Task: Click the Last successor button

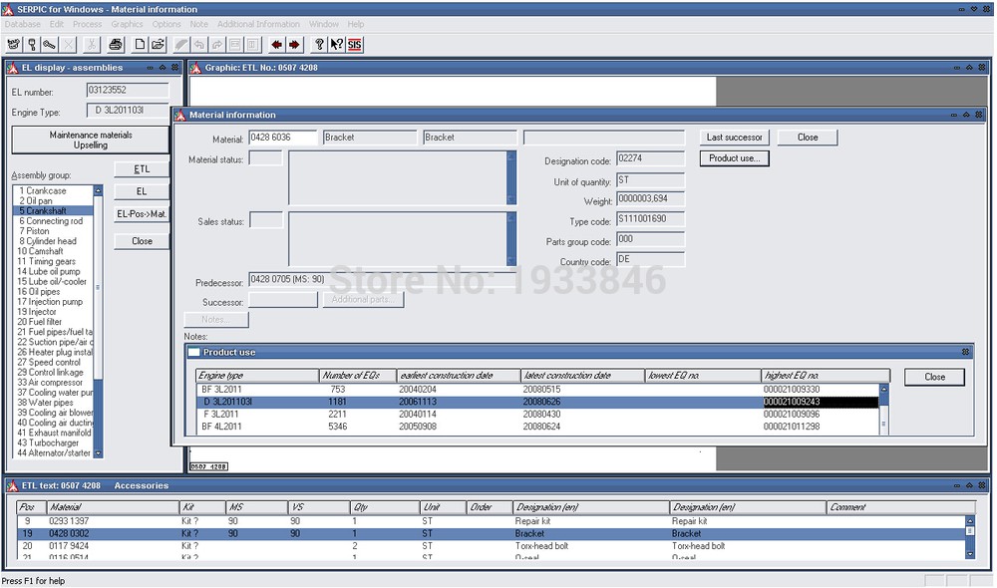Action: [x=735, y=138]
